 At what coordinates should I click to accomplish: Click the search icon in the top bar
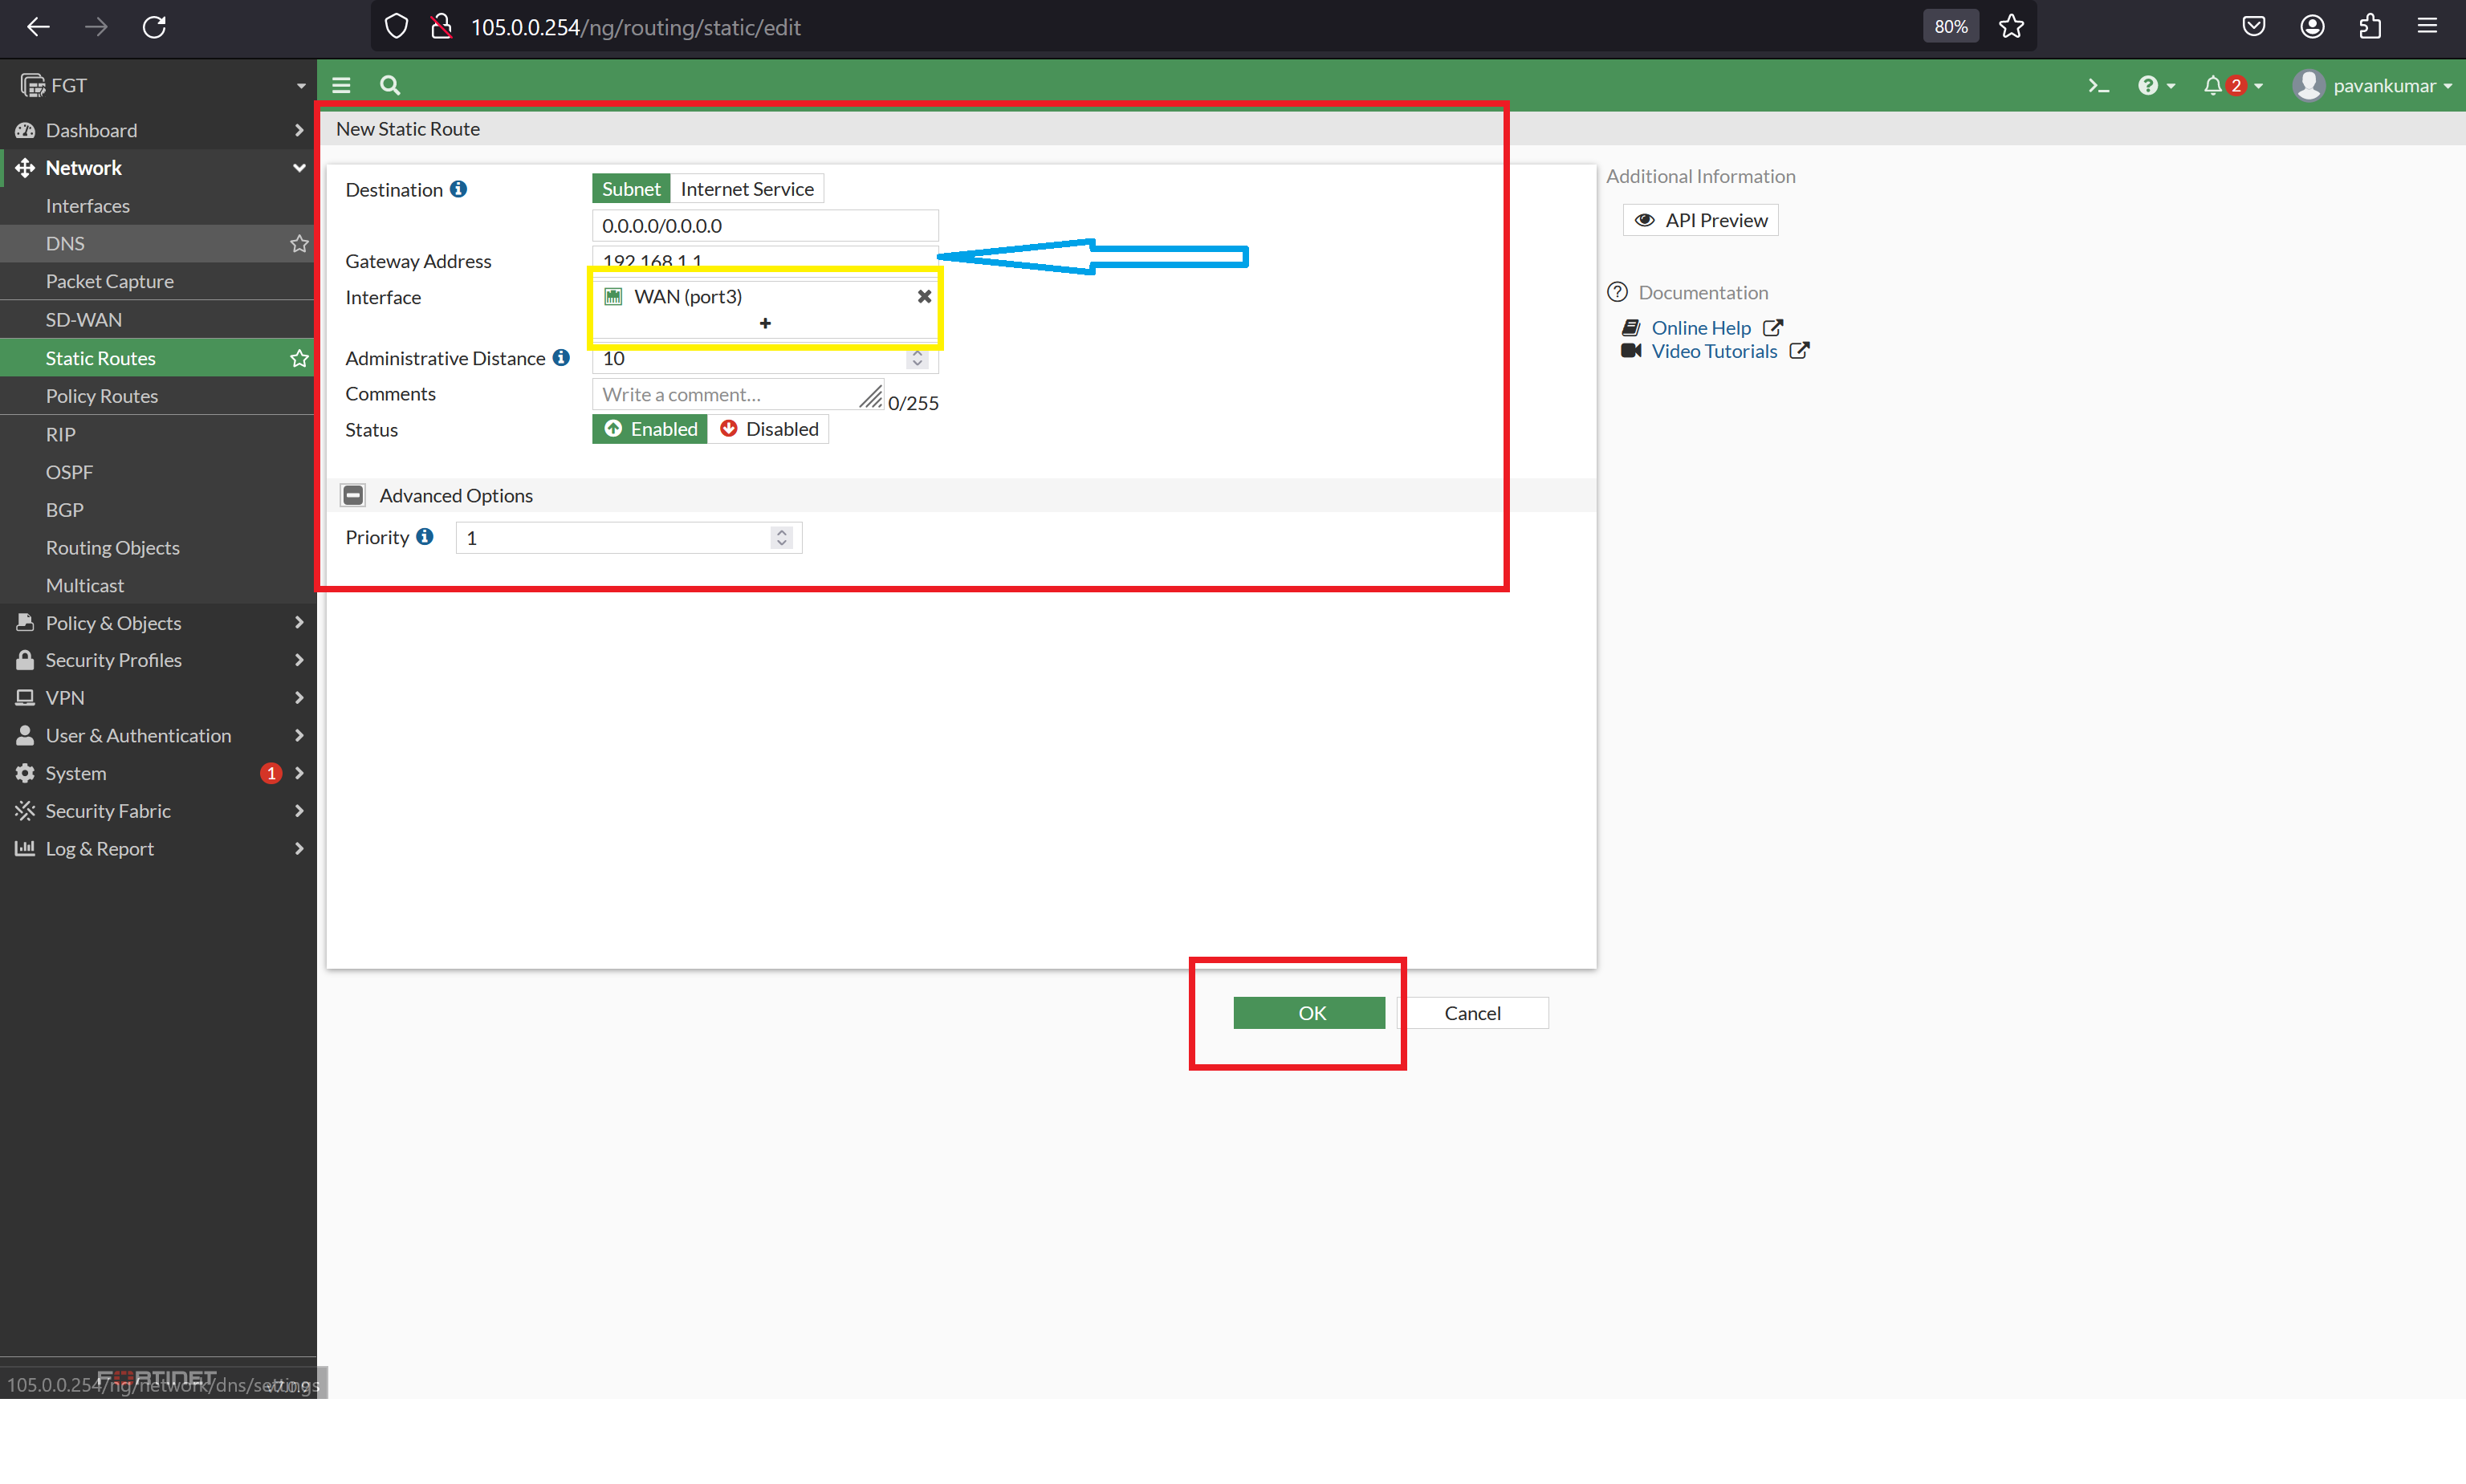[x=390, y=85]
